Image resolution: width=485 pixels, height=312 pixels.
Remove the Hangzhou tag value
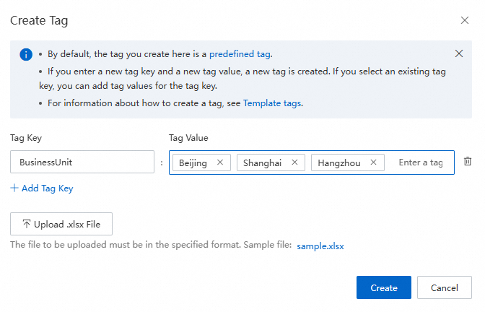pos(373,162)
